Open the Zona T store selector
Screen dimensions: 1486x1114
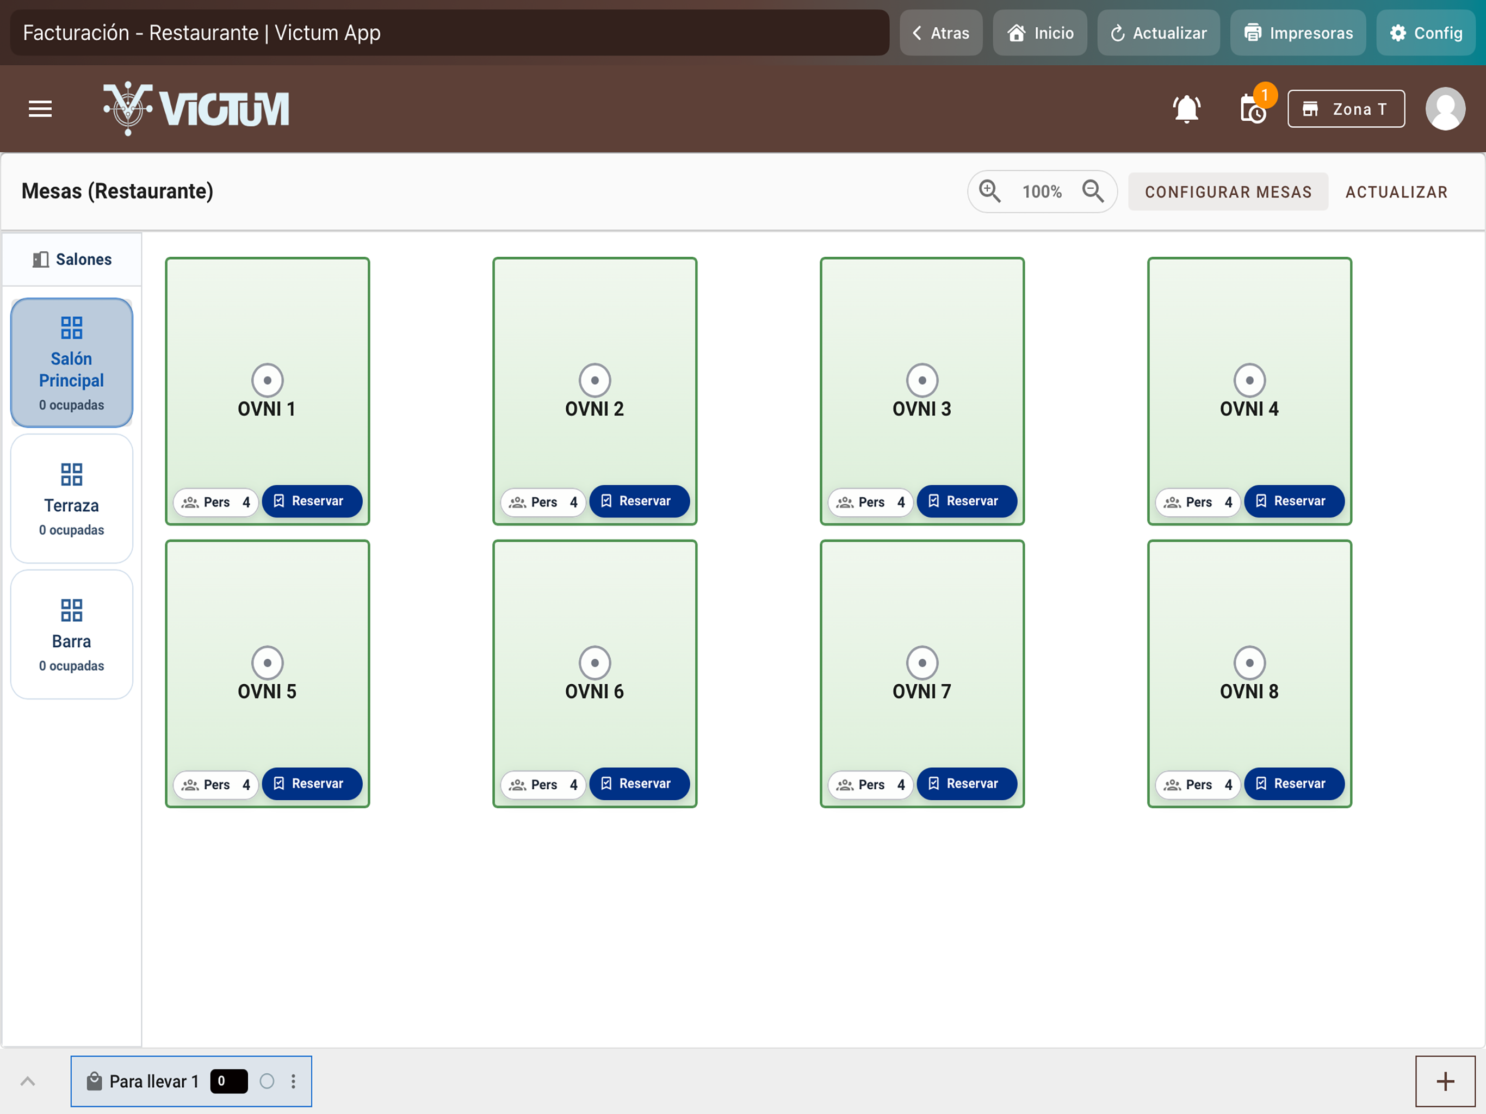[x=1346, y=109]
